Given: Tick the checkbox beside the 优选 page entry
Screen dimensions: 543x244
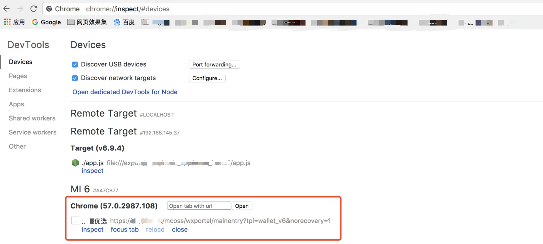Looking at the screenshot, I should point(75,220).
